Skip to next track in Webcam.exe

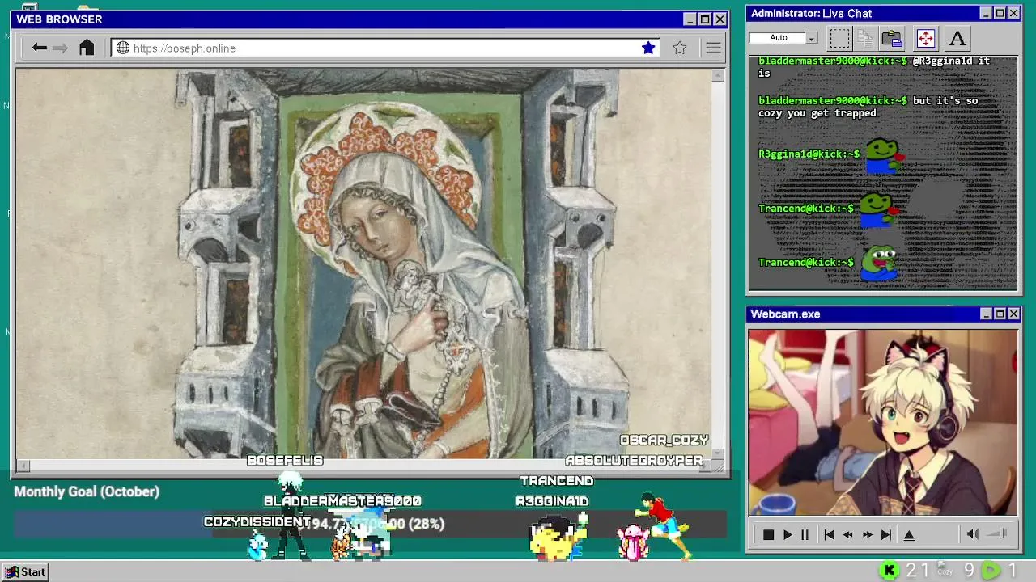[886, 534]
